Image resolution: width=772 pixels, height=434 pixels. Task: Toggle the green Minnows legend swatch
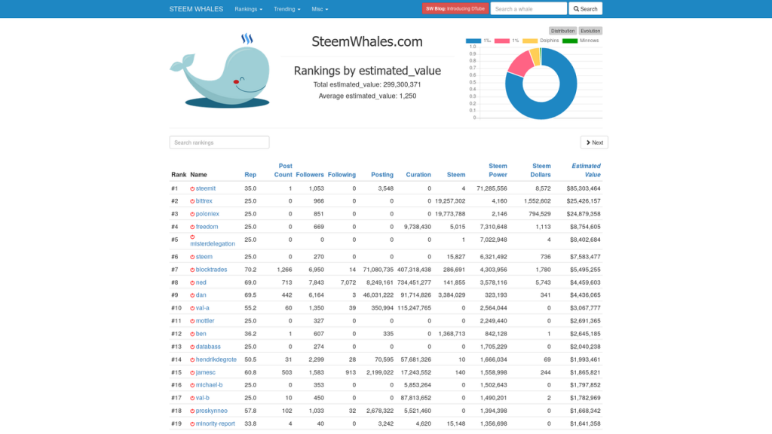(x=570, y=41)
